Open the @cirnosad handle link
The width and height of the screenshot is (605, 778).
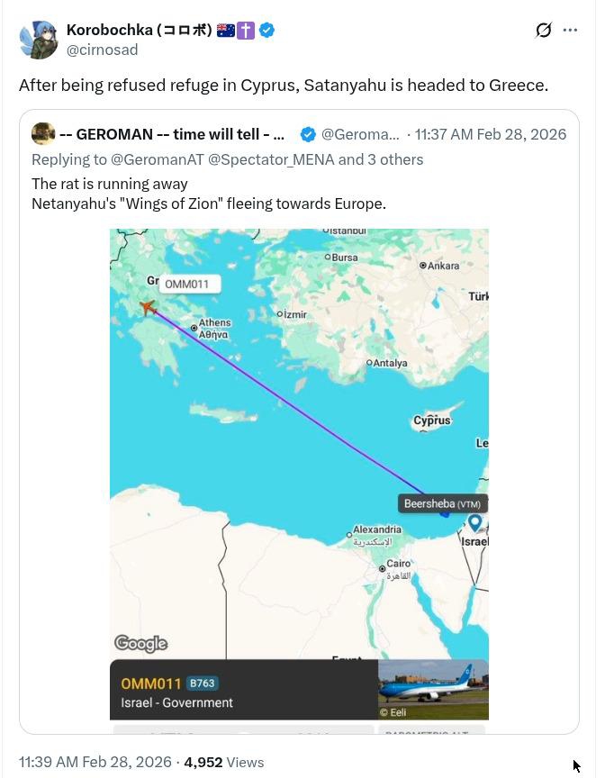pos(103,50)
